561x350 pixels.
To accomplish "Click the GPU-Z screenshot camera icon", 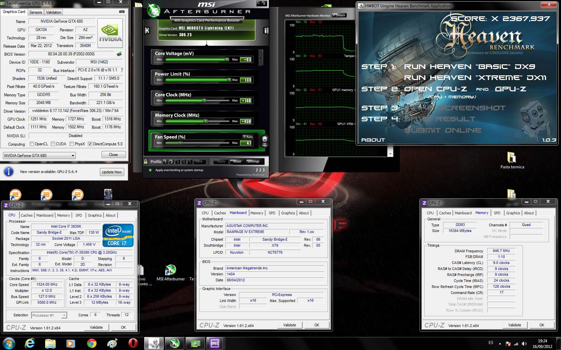I will click(122, 12).
